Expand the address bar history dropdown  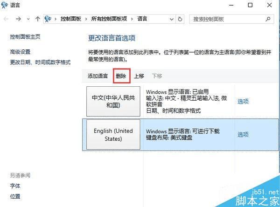(172, 19)
